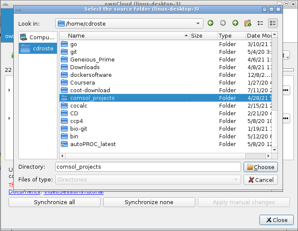Open upper three-dots menu in ownCloud window

pyautogui.click(x=286, y=90)
